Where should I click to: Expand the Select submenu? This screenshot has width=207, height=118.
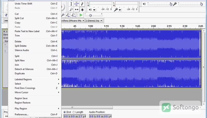(x=38, y=84)
